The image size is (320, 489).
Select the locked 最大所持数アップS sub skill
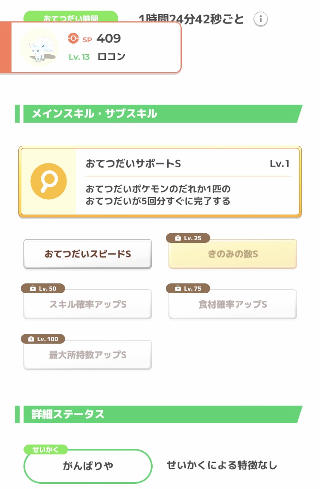[88, 355]
